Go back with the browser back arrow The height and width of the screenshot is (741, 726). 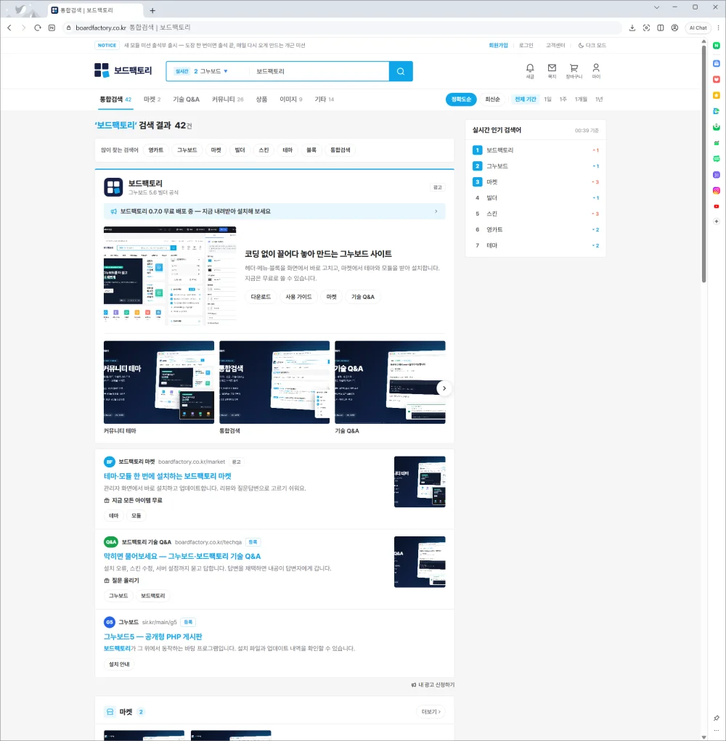click(9, 28)
